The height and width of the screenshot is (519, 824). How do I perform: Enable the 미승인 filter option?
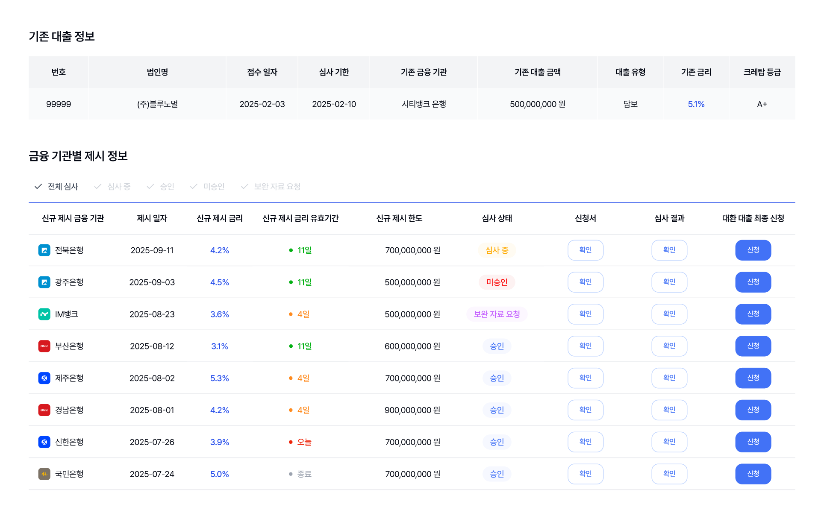point(207,187)
